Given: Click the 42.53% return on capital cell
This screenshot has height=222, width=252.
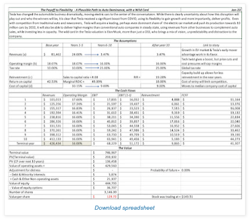Looking at the screenshot, I should (x=52, y=81).
